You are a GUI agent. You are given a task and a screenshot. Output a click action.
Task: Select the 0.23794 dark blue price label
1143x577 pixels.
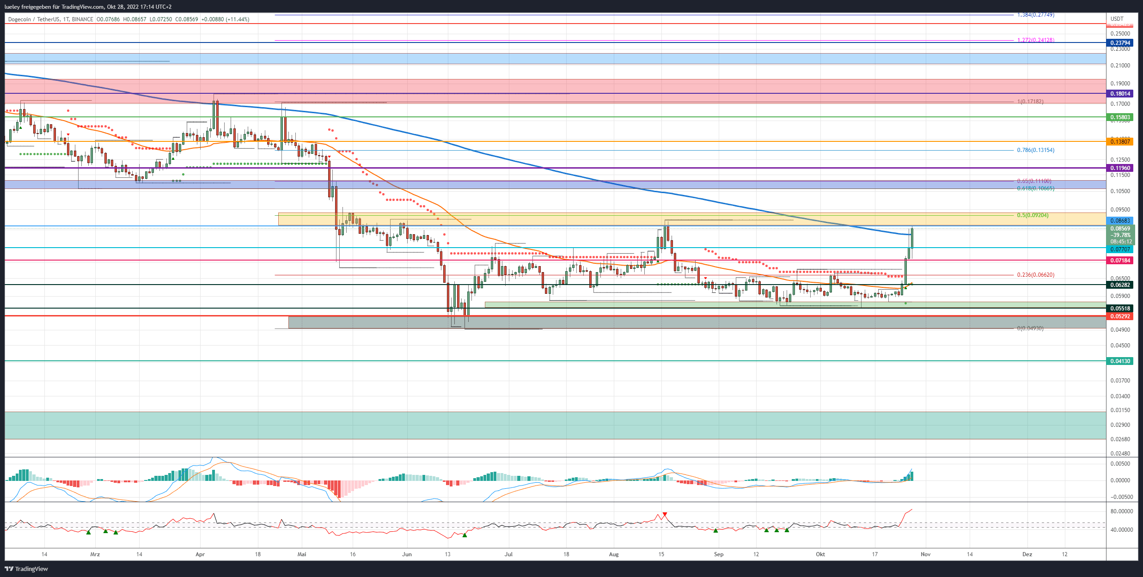click(x=1120, y=43)
